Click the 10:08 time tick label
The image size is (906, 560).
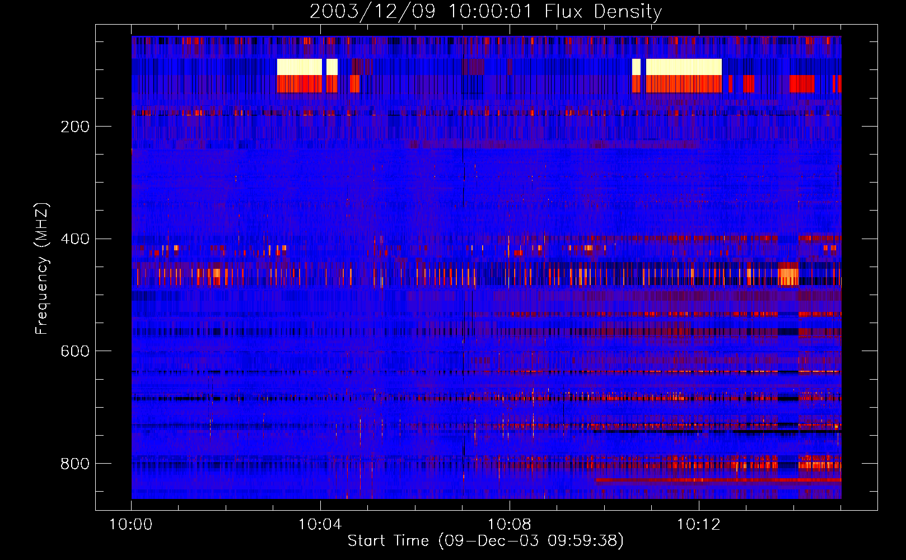point(510,525)
